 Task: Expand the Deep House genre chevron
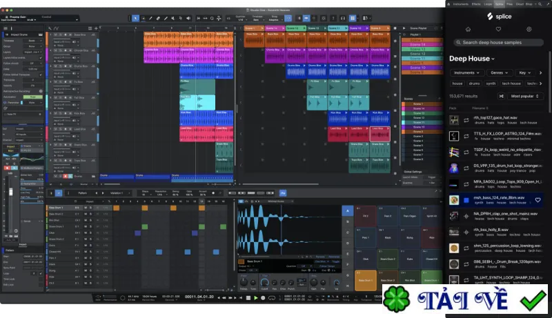click(x=493, y=59)
